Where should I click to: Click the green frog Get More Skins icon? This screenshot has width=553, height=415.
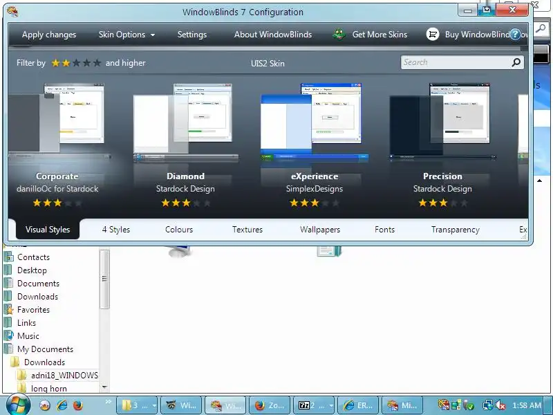339,34
